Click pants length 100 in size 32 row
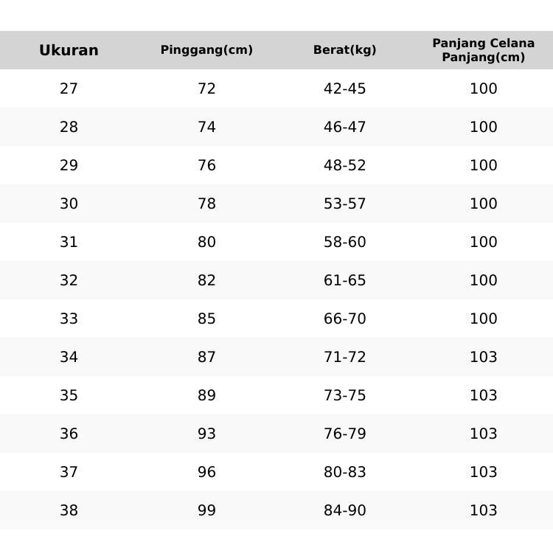This screenshot has width=553, height=553. (x=483, y=280)
